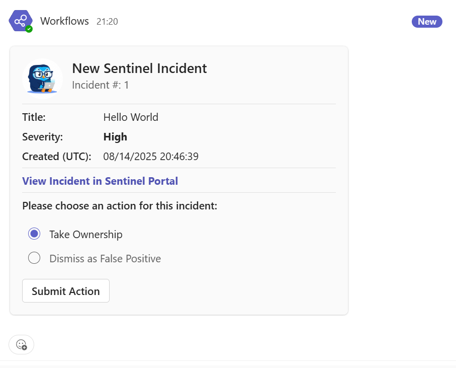Click the Incident #: 1 subtitle
The width and height of the screenshot is (456, 368).
(x=101, y=85)
